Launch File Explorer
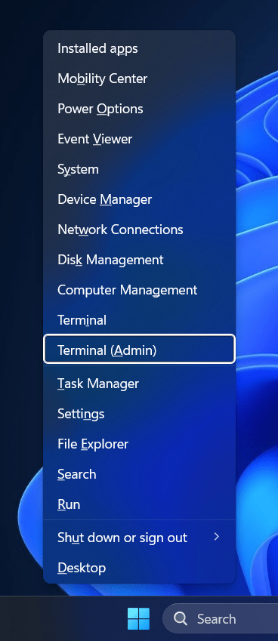The width and height of the screenshot is (278, 641). coord(139,444)
